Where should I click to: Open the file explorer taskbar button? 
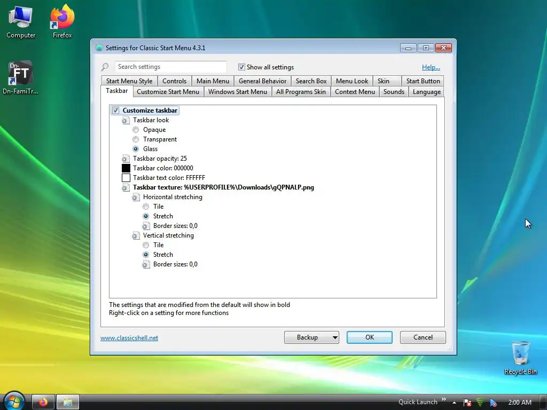point(68,403)
